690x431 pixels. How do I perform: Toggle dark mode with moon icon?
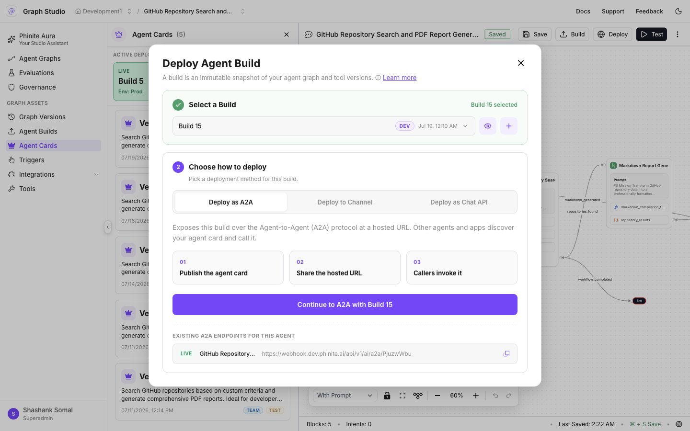point(678,11)
